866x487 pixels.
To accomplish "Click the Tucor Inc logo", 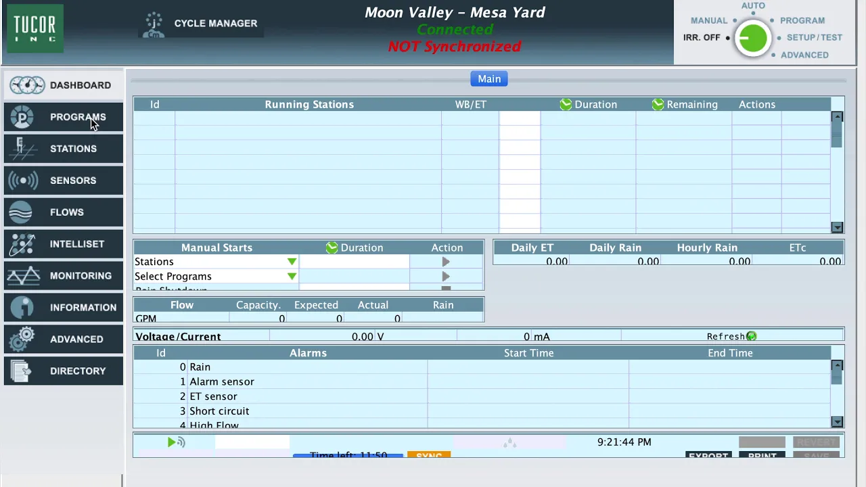I will pyautogui.click(x=35, y=28).
